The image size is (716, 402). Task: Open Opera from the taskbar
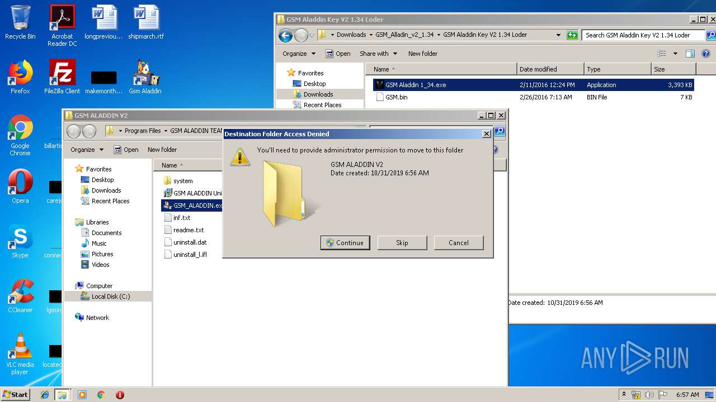pyautogui.click(x=120, y=395)
